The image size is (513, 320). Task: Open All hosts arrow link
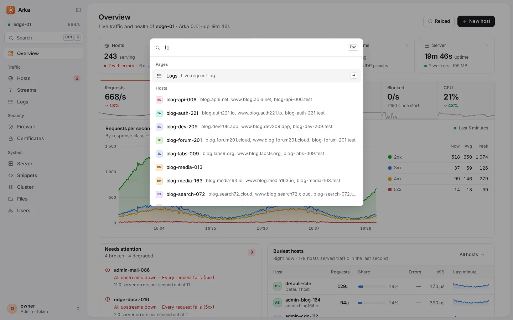coord(472,255)
